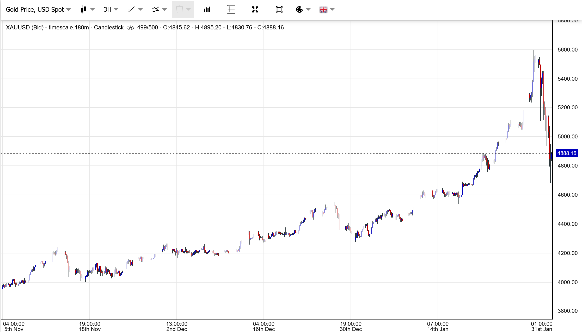This screenshot has height=332, width=582.
Task: Click the 5000.00 price axis level
Action: 567,137
